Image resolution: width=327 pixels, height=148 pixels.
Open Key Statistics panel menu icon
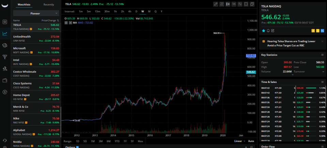(x=322, y=55)
